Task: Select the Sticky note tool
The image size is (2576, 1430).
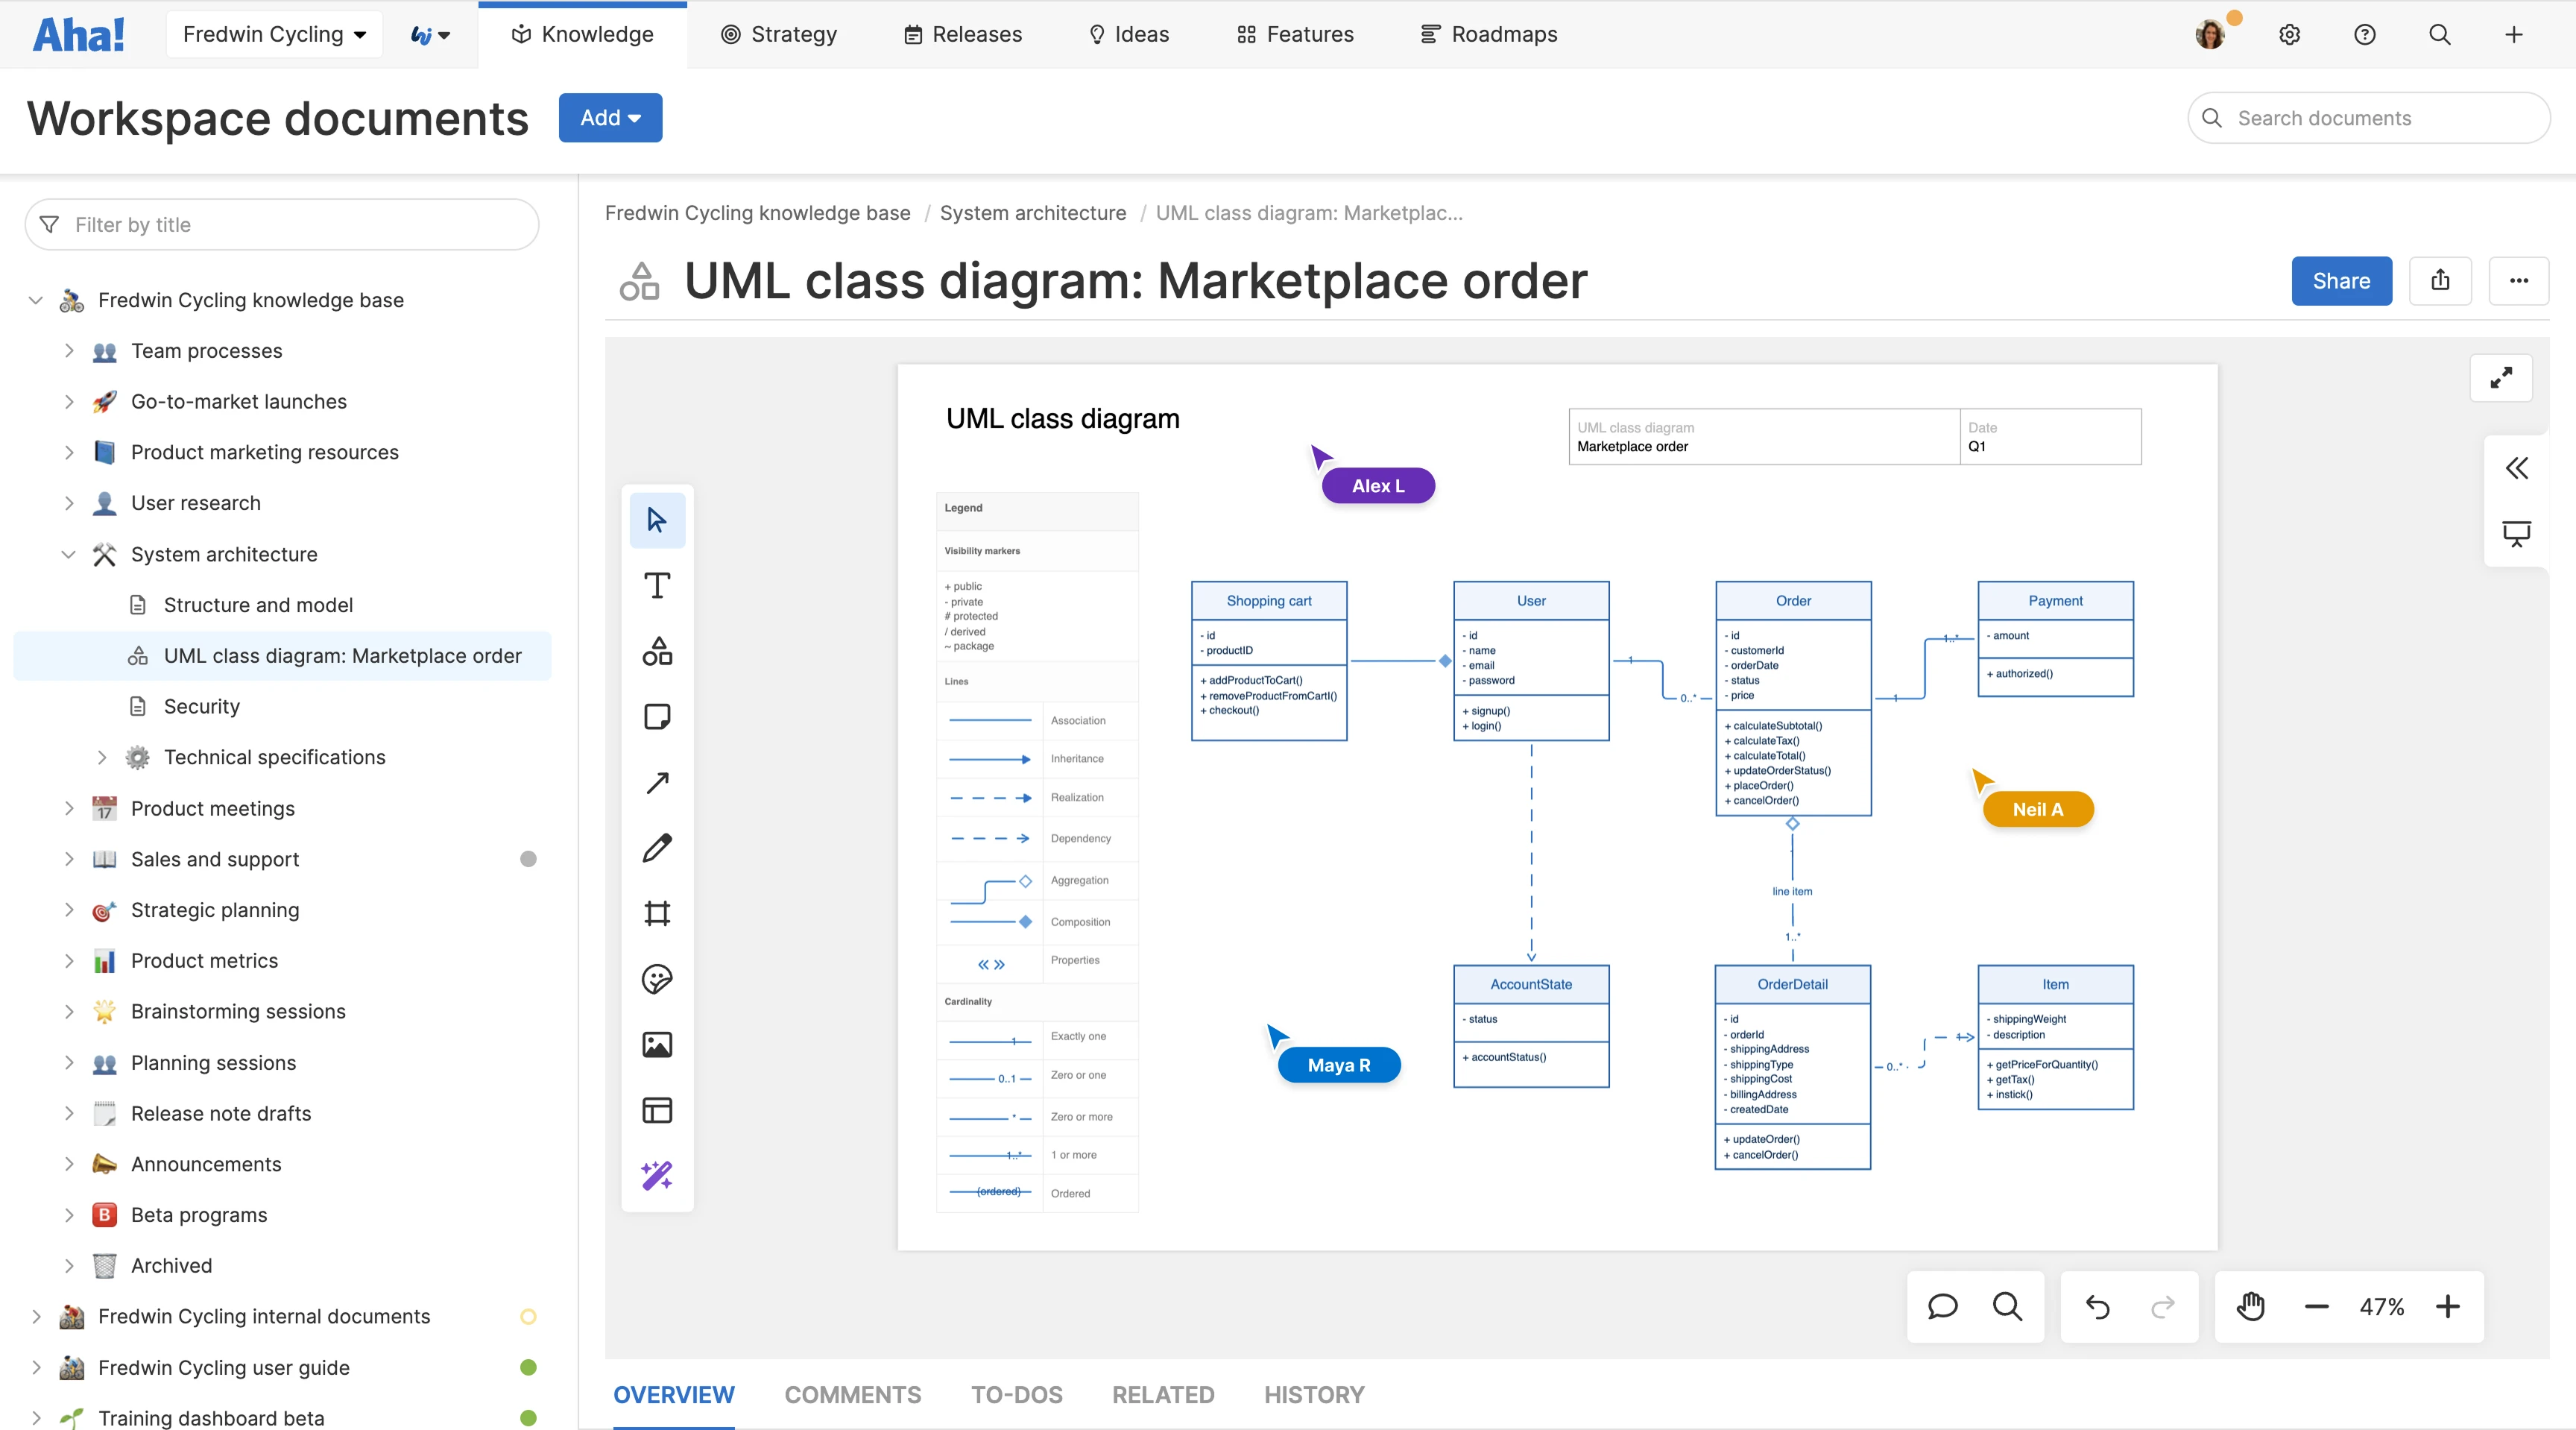Action: (x=657, y=717)
